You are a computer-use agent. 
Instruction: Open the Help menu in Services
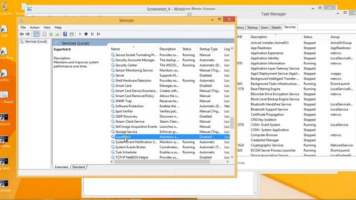(x=58, y=27)
